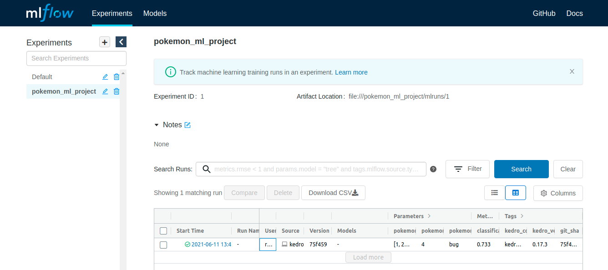Switch to list view of runs

495,192
